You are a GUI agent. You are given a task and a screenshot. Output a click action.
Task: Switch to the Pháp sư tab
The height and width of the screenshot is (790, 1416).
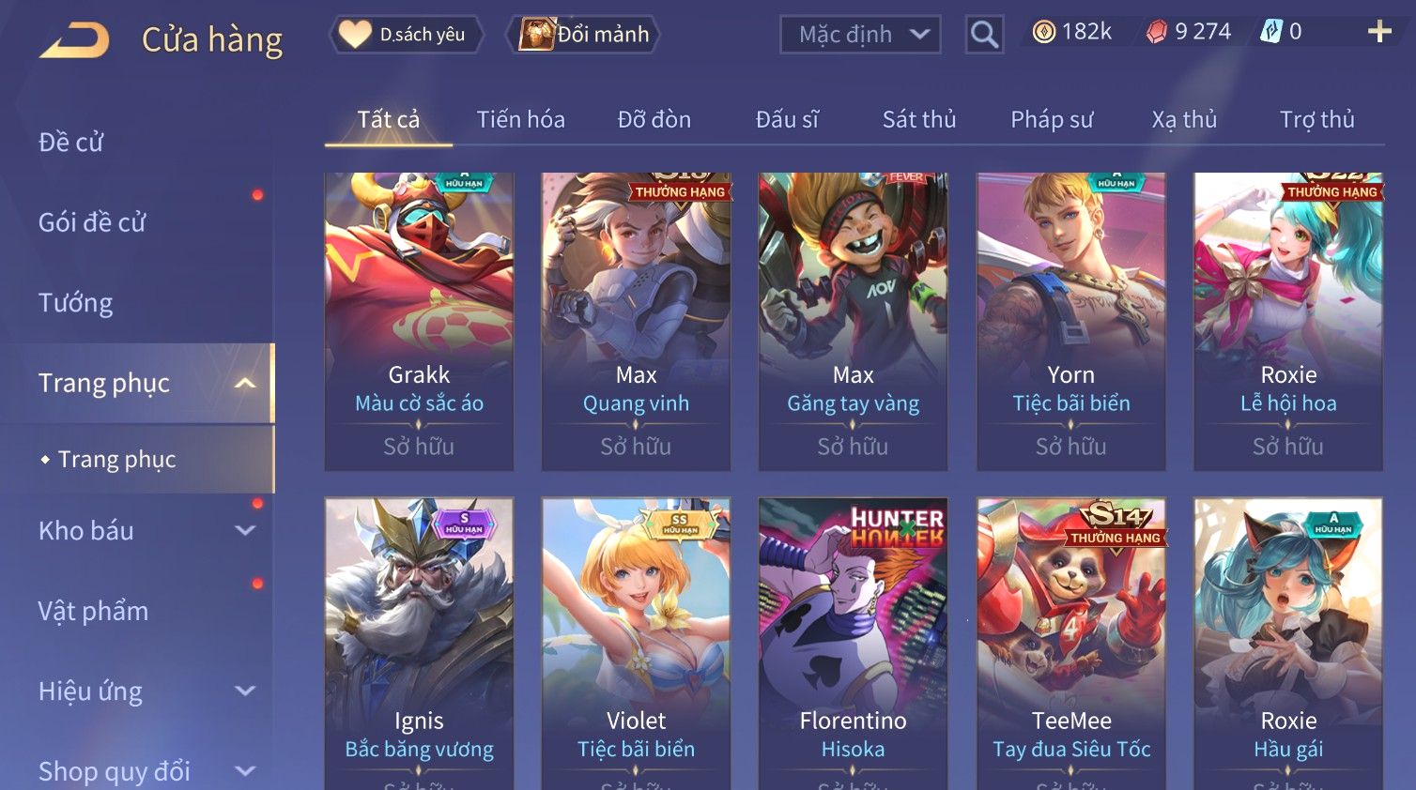coord(1052,120)
